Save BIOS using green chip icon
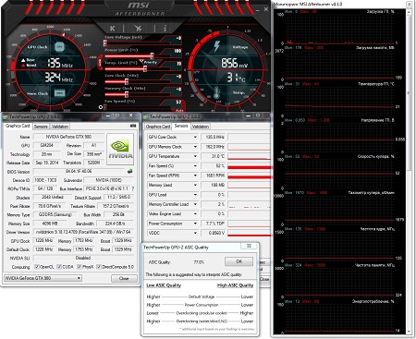Screen dimensions: 416x339 tap(130, 171)
